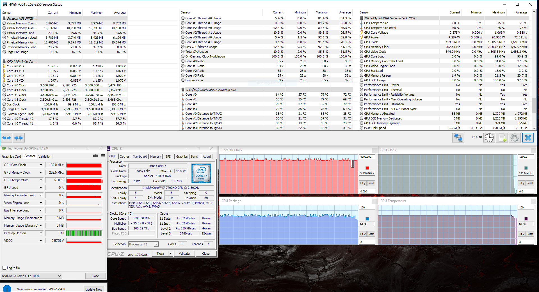This screenshot has width=539, height=292.
Task: Switch to the Mainboard tab in CPU-Z
Action: pyautogui.click(x=140, y=157)
